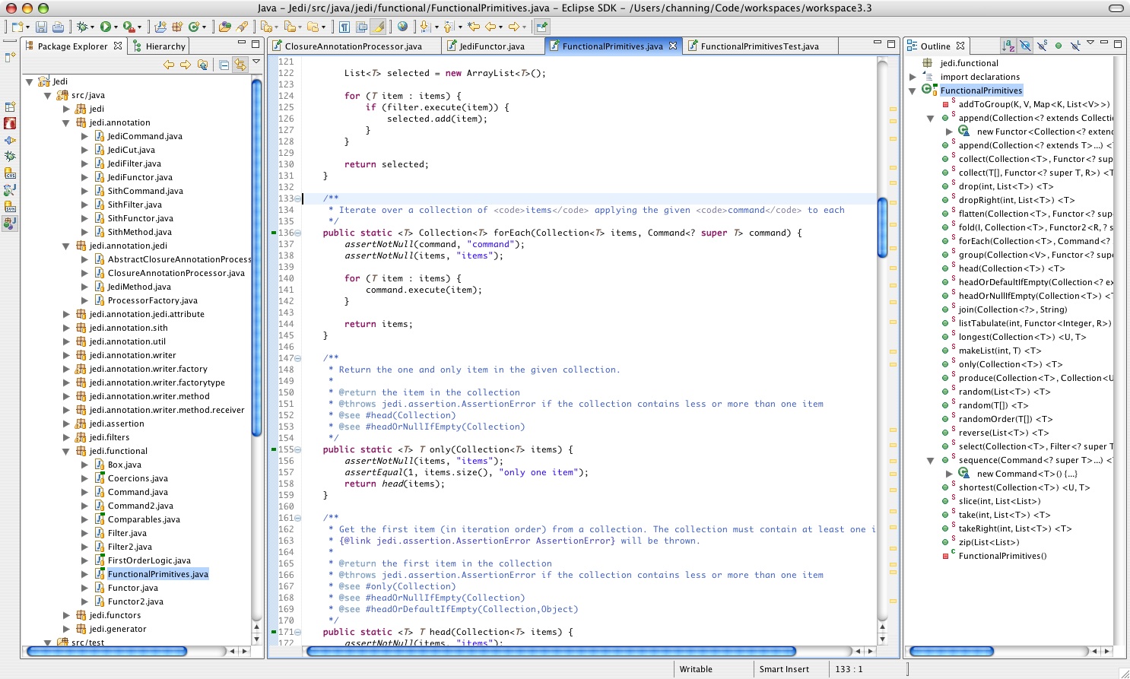Image resolution: width=1130 pixels, height=679 pixels.
Task: Open the Debug configurations dropdown arrow
Action: (x=92, y=27)
